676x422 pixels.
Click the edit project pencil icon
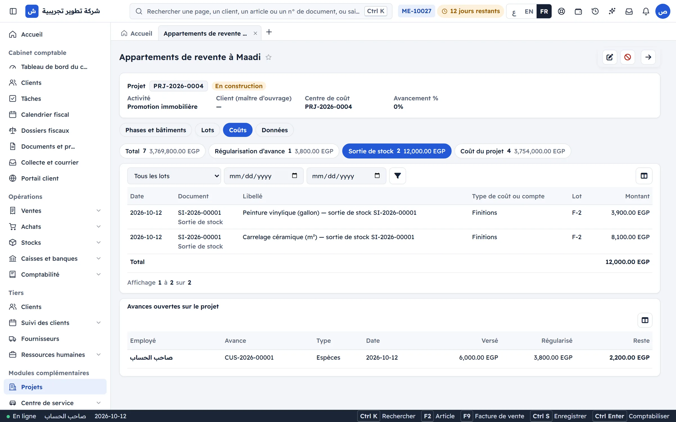(610, 57)
